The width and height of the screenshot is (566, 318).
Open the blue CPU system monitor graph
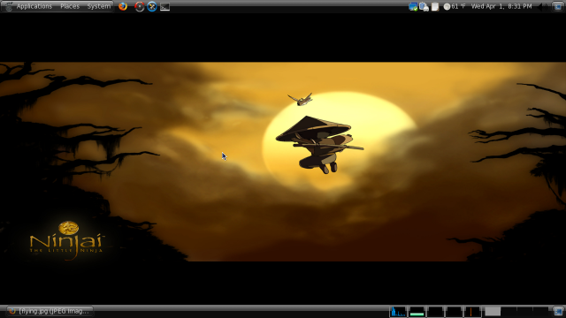pyautogui.click(x=398, y=312)
